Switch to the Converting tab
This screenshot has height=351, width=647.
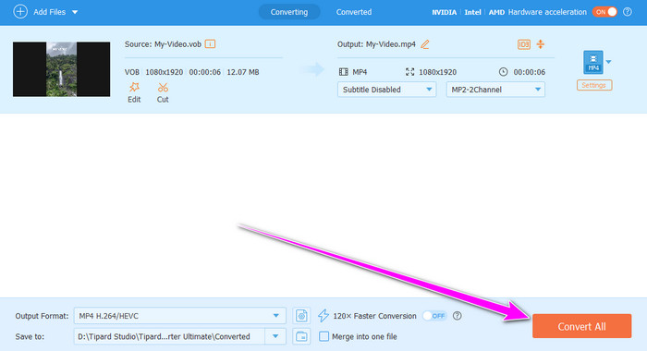click(288, 12)
